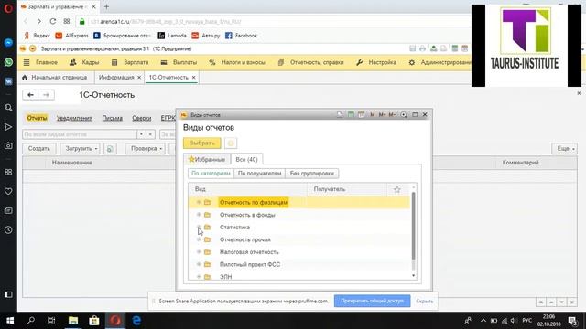Open the report type filter dropdown arrow
Viewport: 586px width, 329px height.
(141, 134)
